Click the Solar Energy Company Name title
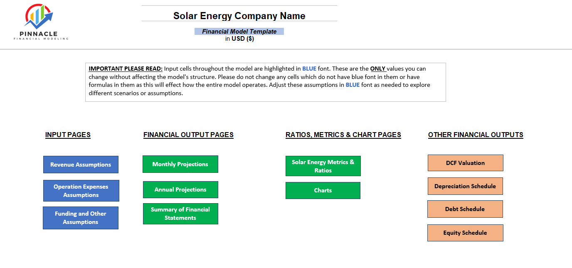Image resolution: width=572 pixels, height=268 pixels. tap(239, 16)
